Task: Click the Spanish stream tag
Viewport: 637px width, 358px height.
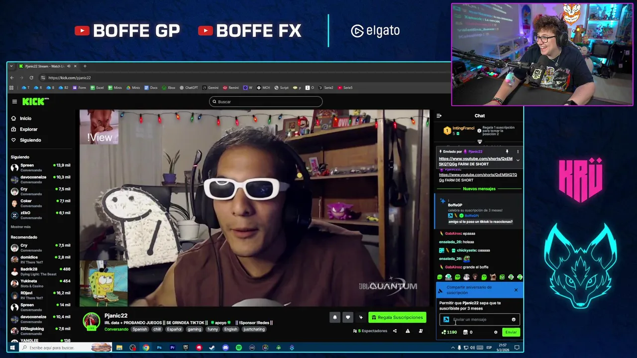Action: [139, 329]
